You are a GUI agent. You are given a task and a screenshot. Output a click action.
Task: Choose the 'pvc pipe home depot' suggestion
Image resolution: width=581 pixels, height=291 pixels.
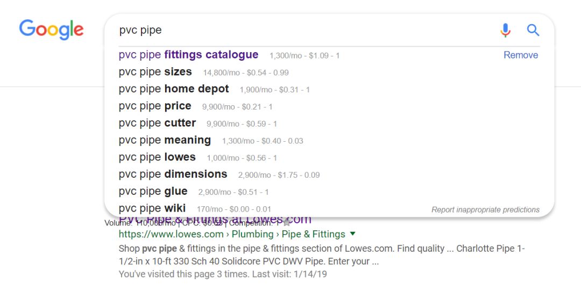coord(174,89)
